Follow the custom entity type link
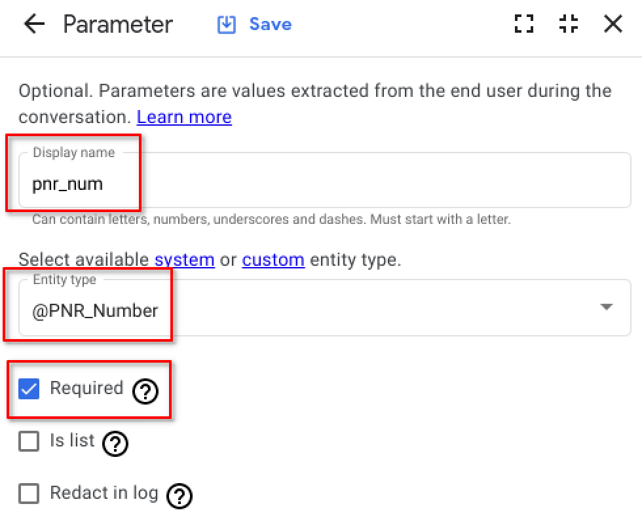Viewport: 642px width, 525px height. [x=274, y=261]
